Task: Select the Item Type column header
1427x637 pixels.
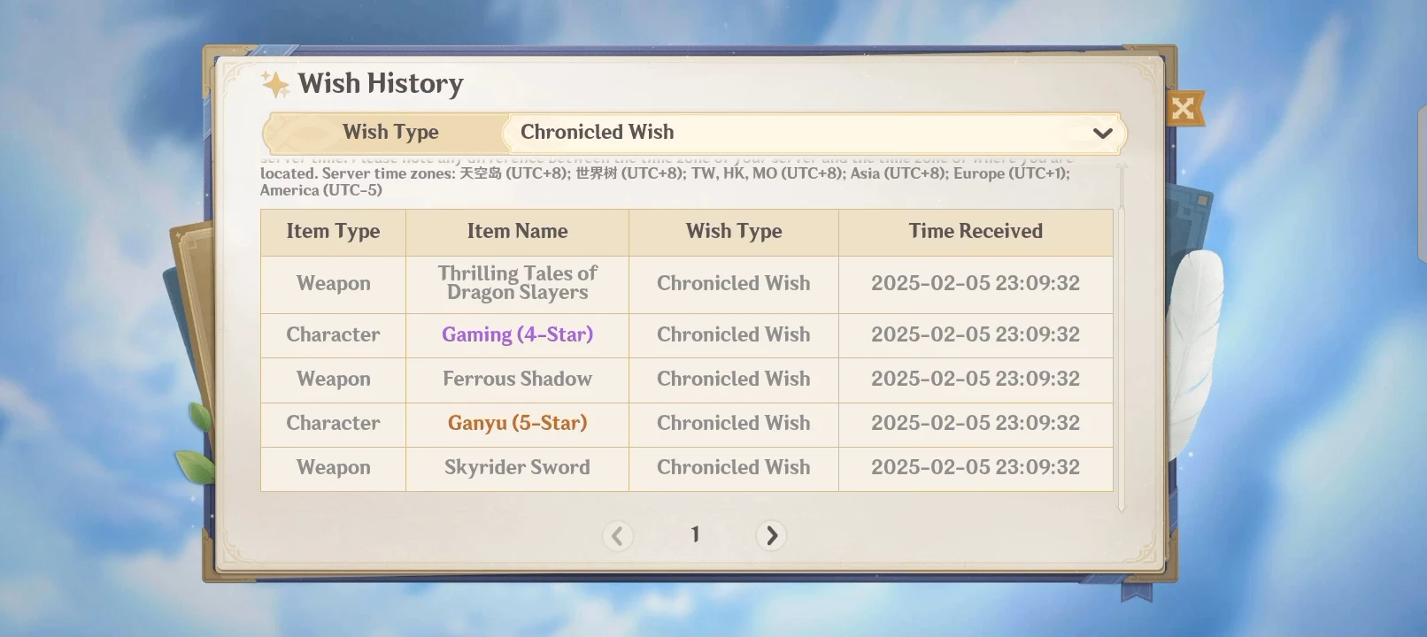Action: (x=333, y=232)
